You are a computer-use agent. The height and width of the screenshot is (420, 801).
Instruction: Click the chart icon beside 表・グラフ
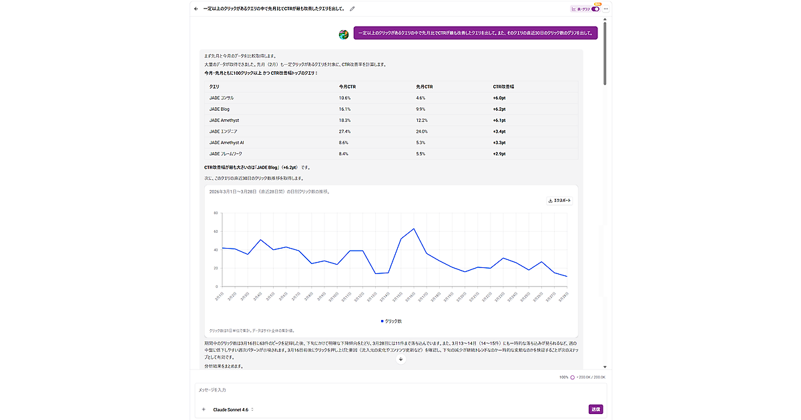[574, 9]
